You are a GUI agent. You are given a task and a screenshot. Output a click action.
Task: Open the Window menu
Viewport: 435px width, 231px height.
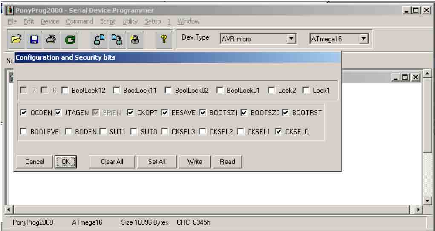click(x=188, y=21)
